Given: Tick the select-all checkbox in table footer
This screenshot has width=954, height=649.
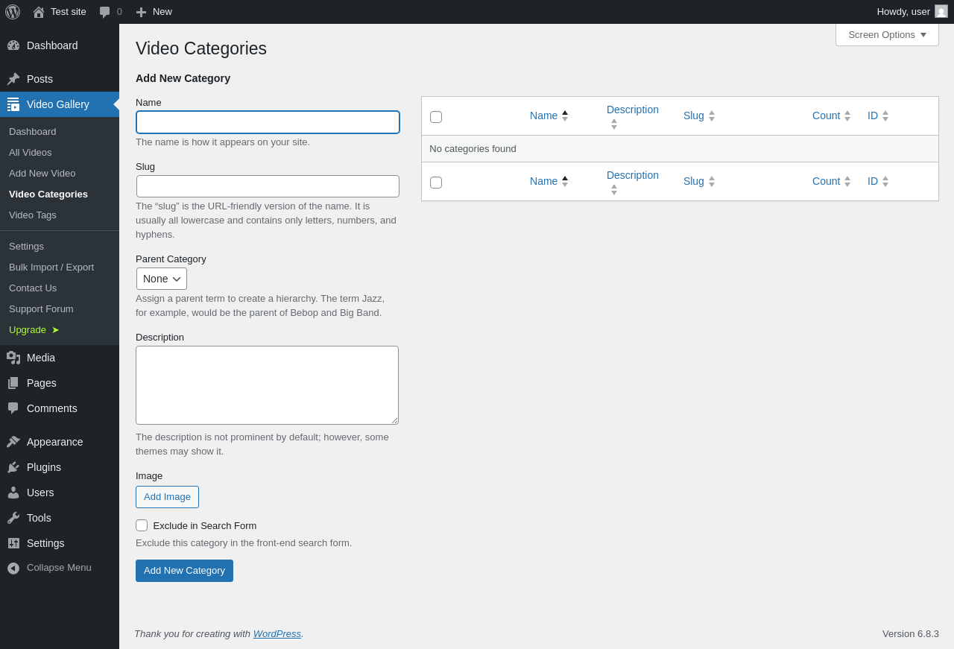Looking at the screenshot, I should [x=436, y=183].
